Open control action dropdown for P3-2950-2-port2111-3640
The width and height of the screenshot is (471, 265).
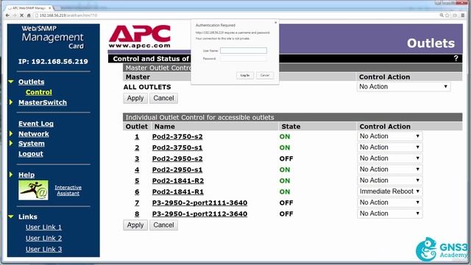pos(389,202)
